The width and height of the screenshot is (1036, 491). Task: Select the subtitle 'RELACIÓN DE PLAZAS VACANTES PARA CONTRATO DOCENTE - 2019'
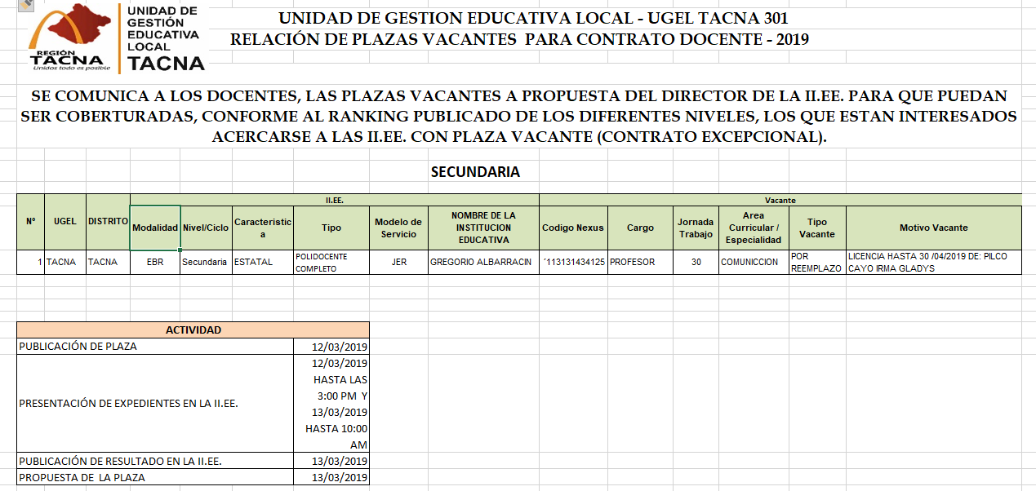click(520, 39)
